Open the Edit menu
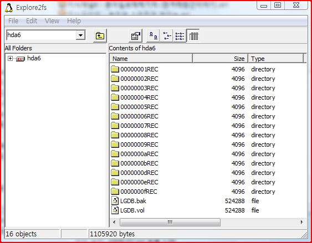Image resolution: width=312 pixels, height=243 pixels. (32, 21)
